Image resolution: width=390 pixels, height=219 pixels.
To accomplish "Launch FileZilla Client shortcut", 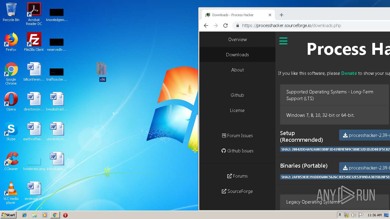I will coord(34,42).
